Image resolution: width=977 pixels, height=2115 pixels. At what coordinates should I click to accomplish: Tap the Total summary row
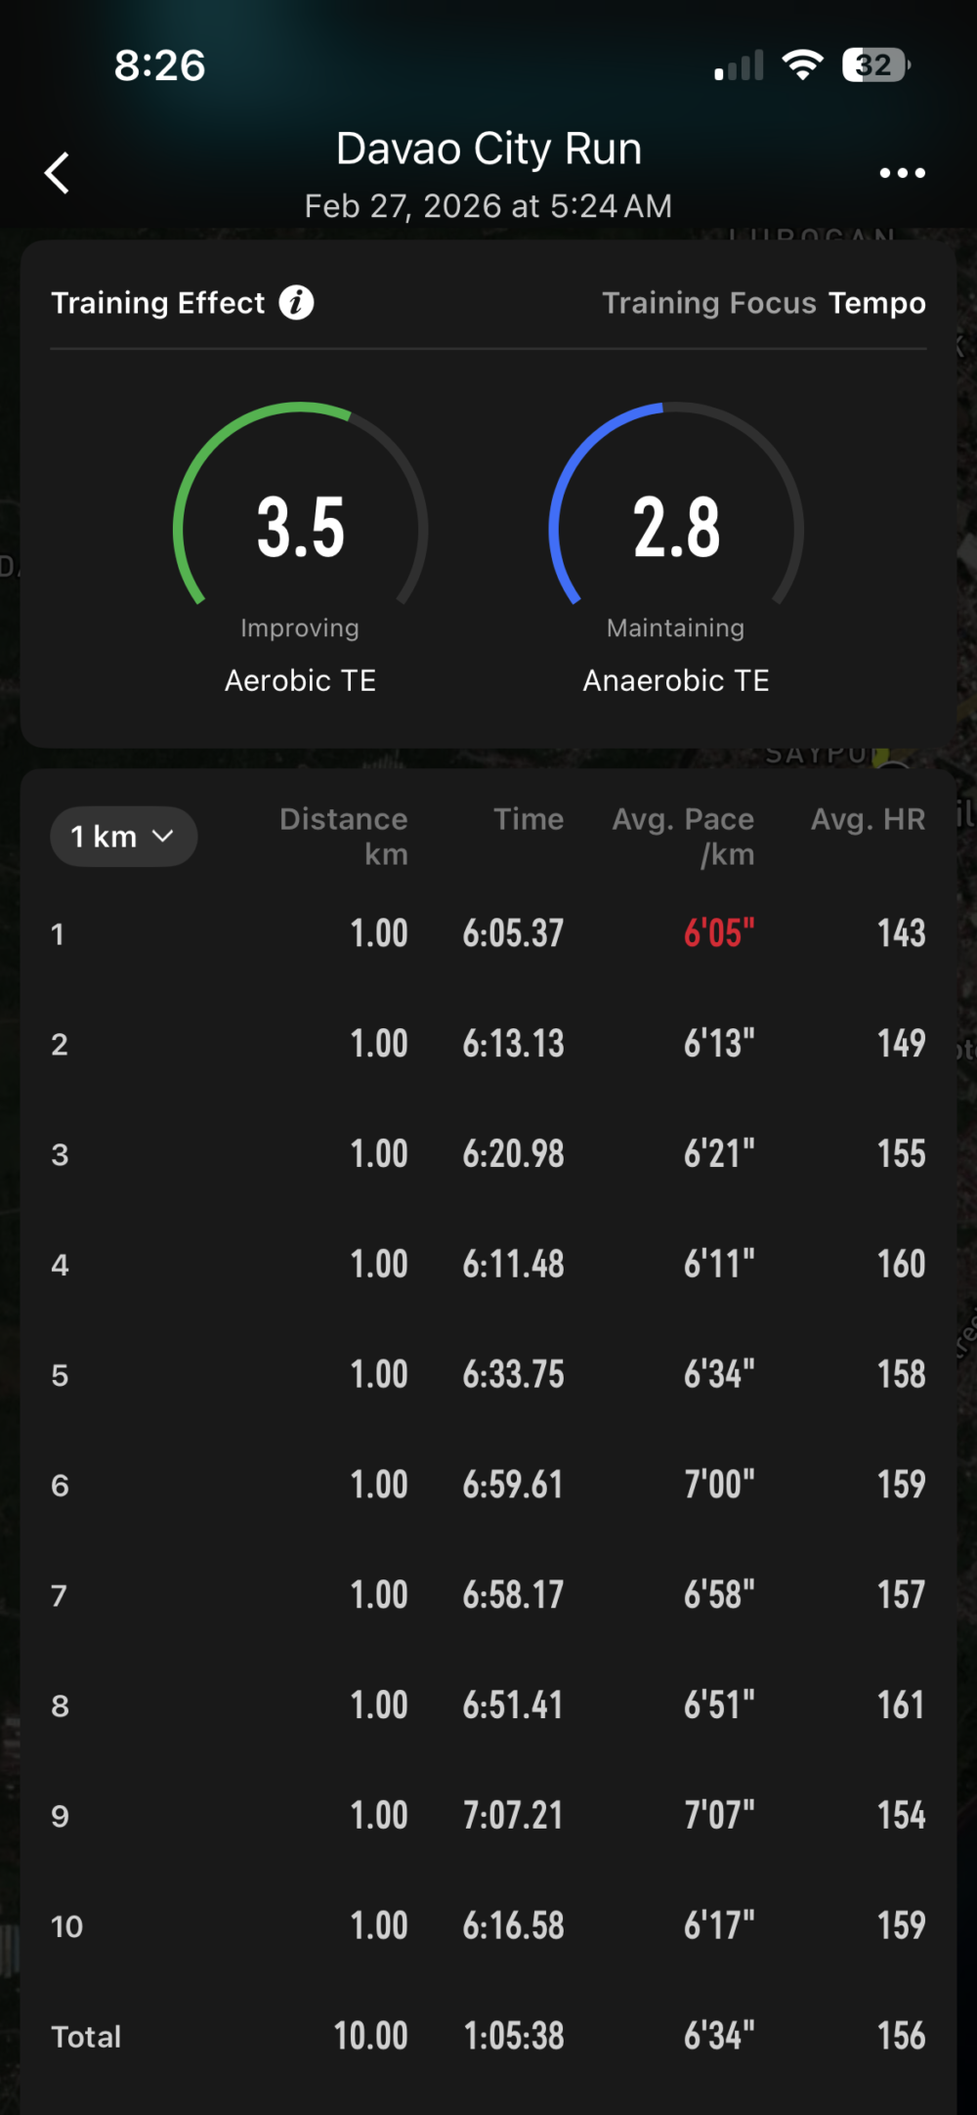[x=488, y=2037]
